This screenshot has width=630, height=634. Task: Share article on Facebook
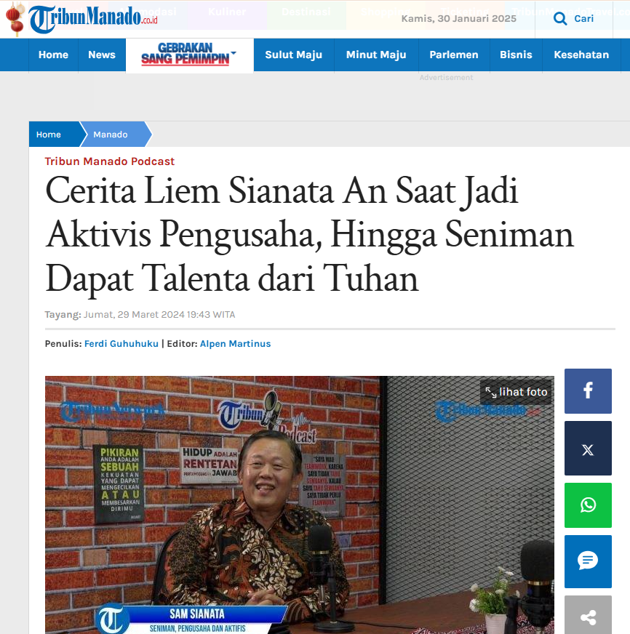click(x=588, y=391)
